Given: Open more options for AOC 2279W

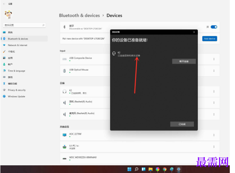Looking at the screenshot, I should tap(214, 135).
